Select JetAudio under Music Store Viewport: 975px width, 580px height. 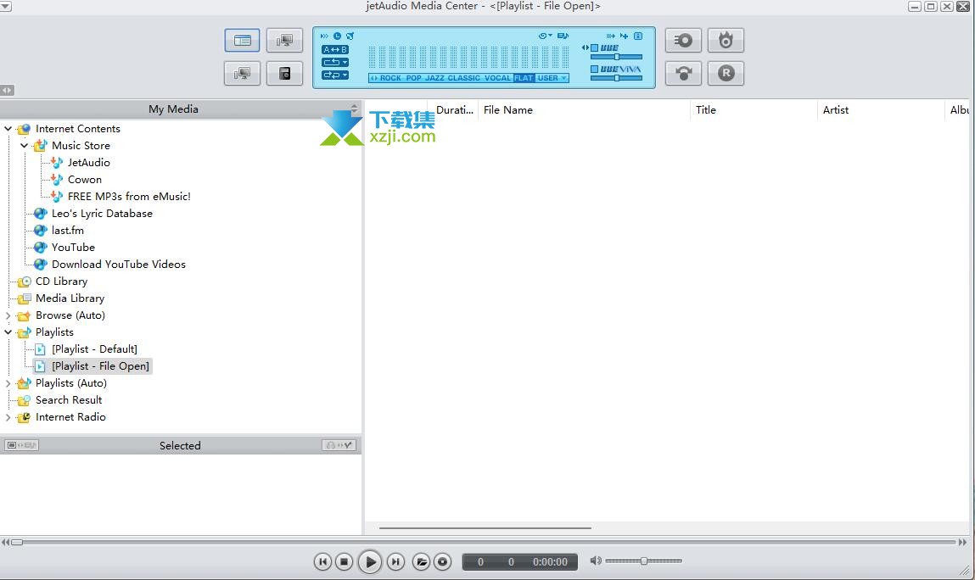[88, 162]
